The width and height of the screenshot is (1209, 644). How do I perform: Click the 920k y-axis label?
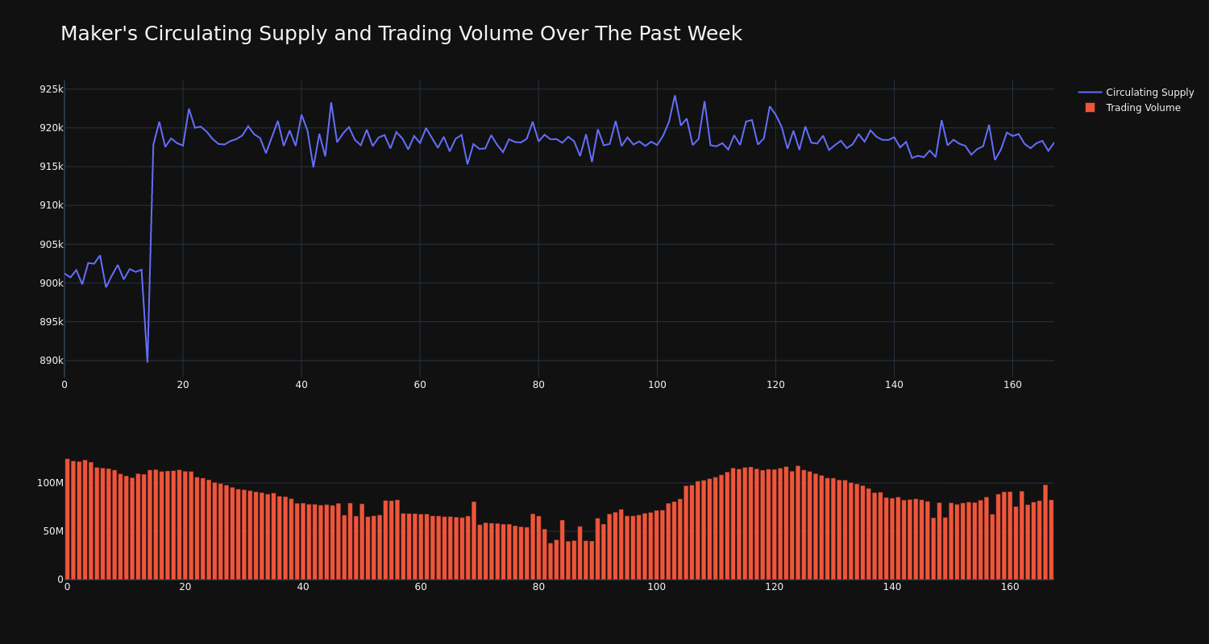click(x=51, y=127)
